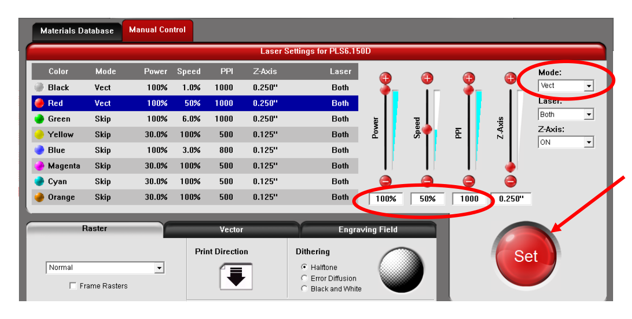This screenshot has width=632, height=319.
Task: Select the Manual Control tab
Action: tap(157, 30)
